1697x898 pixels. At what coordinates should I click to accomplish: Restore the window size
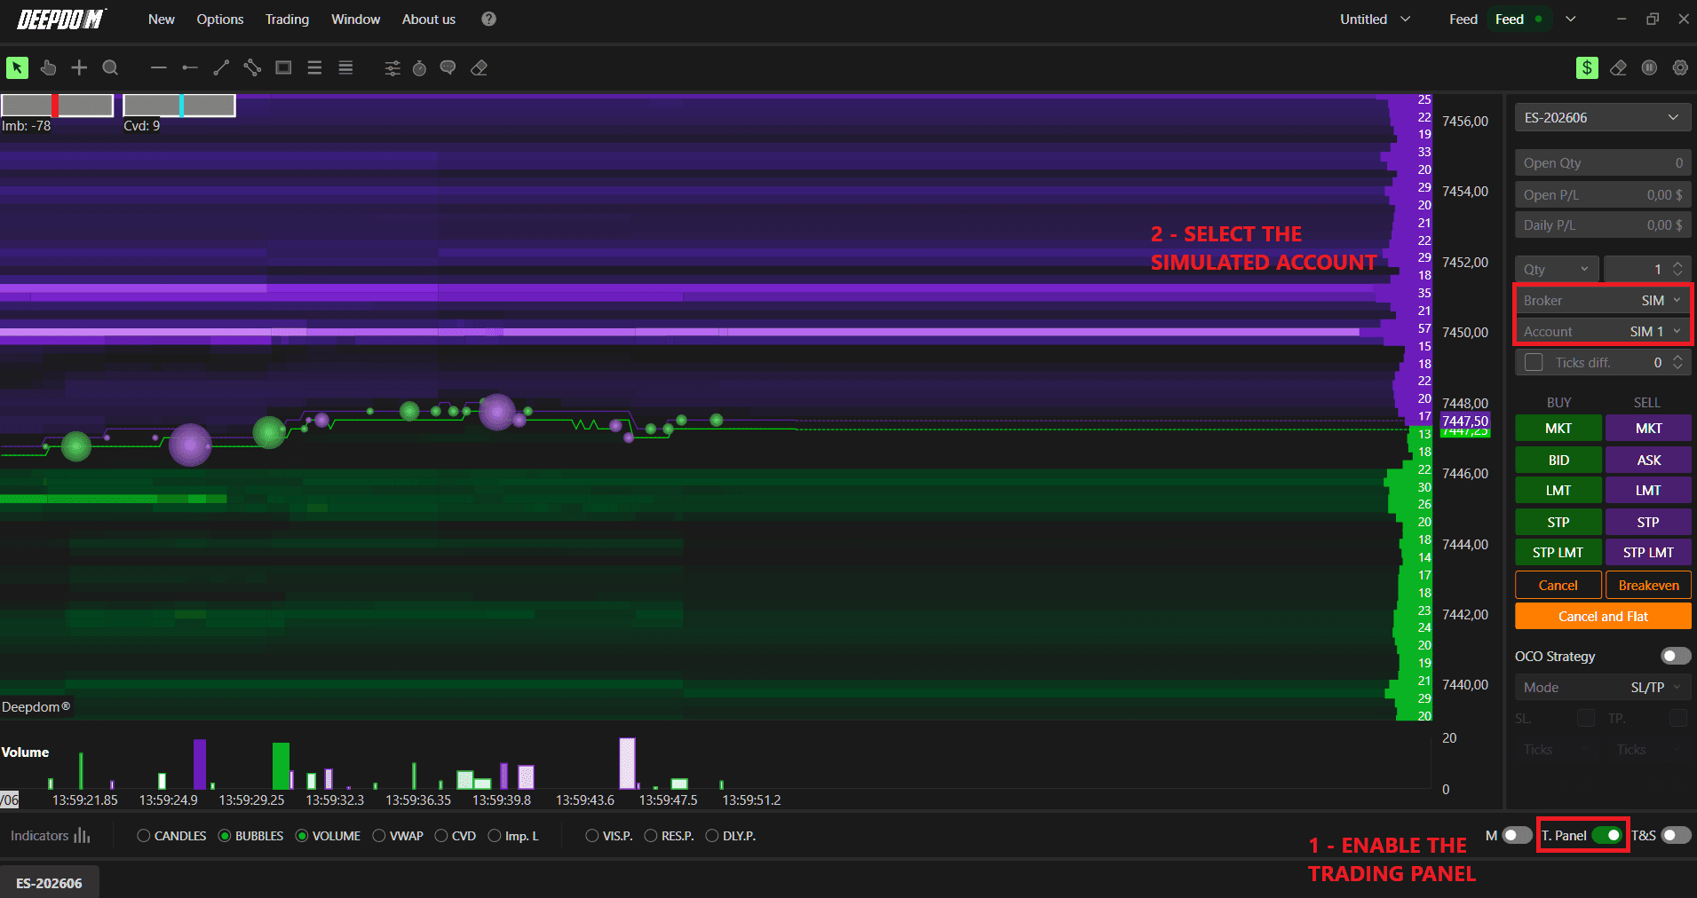[x=1653, y=19]
